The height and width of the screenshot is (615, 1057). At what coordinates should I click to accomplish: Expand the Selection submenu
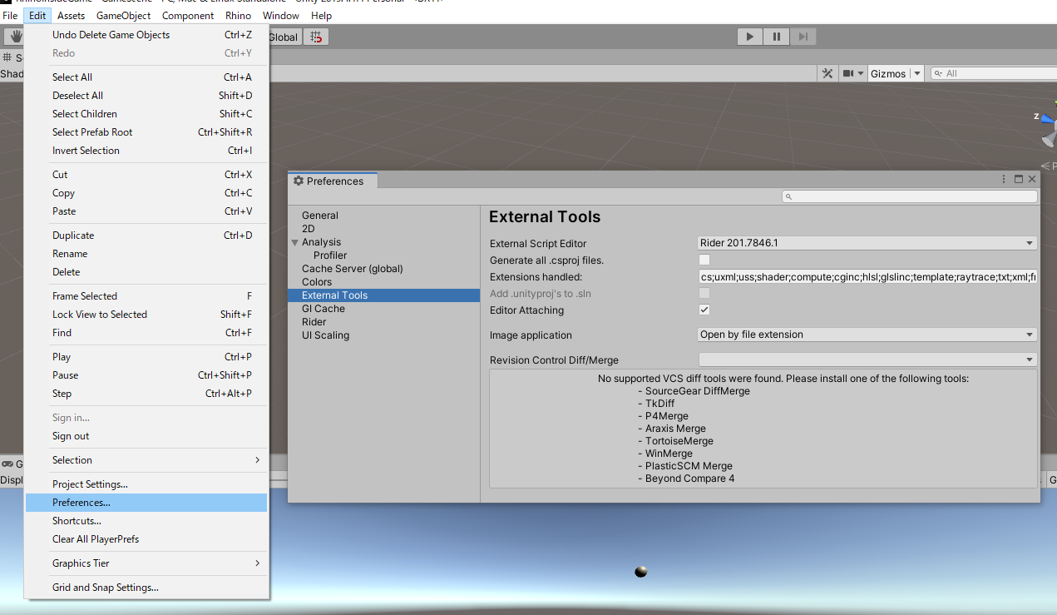point(146,460)
